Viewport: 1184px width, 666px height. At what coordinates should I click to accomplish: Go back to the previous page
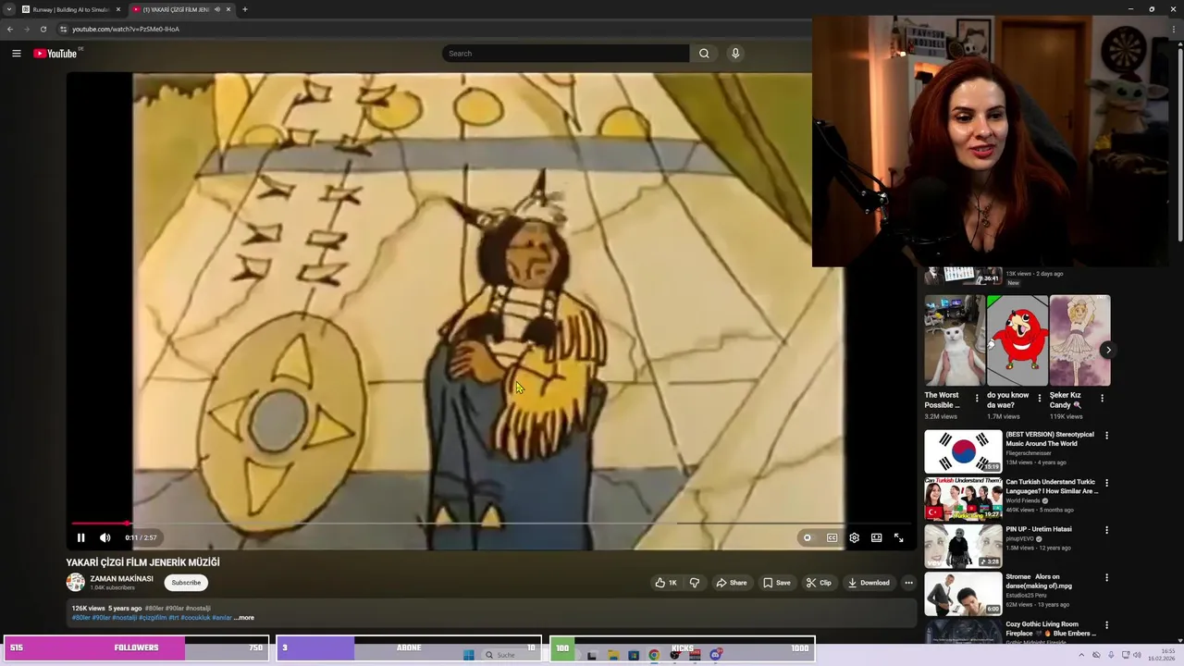(10, 29)
